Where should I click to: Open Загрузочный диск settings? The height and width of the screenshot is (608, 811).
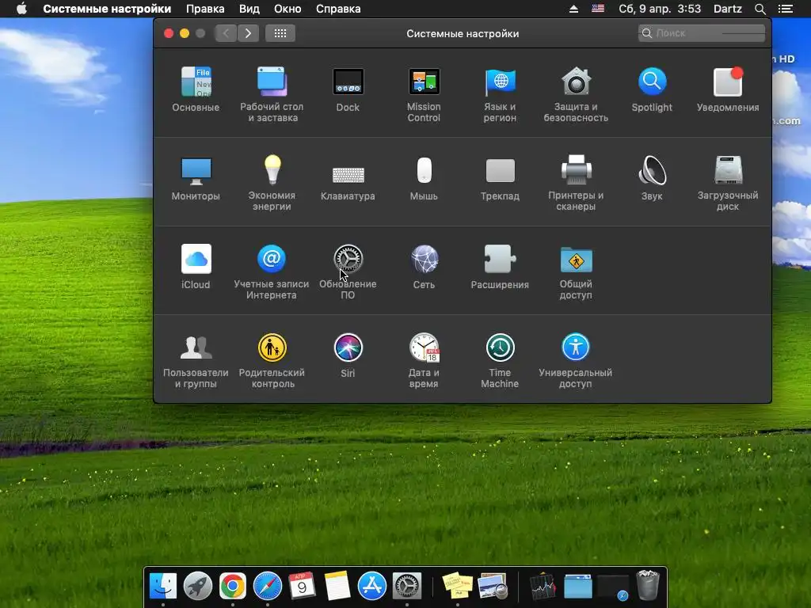click(x=728, y=184)
